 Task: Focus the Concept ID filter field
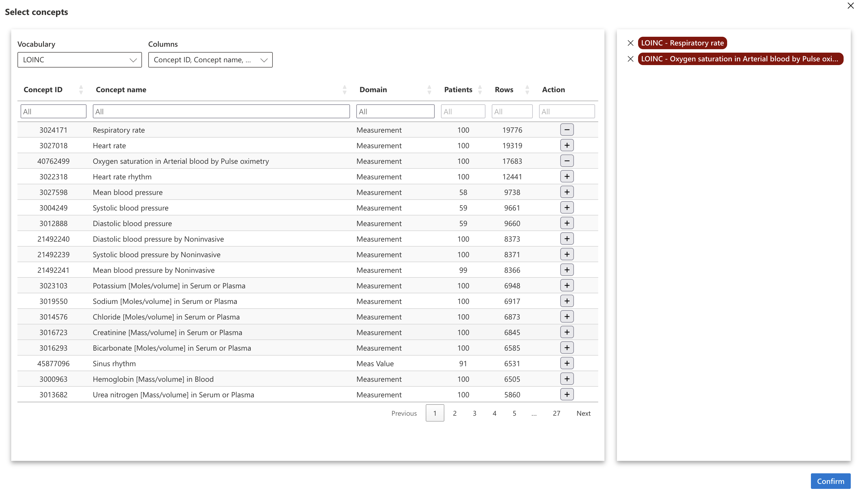coord(53,111)
